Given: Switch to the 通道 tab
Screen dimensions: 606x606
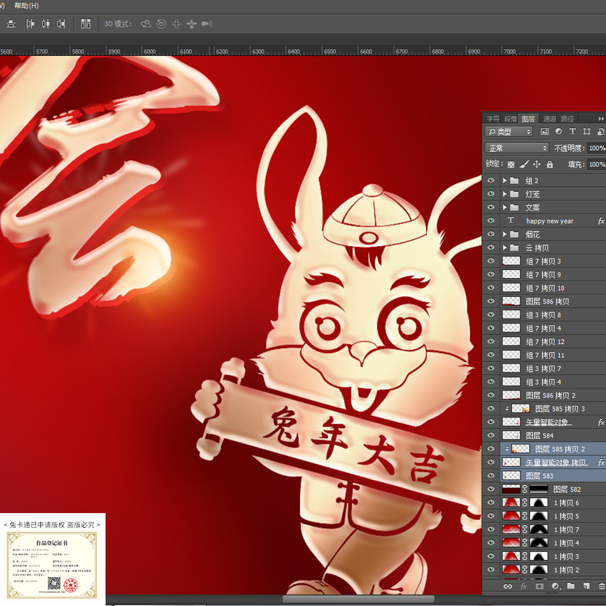Looking at the screenshot, I should 549,119.
